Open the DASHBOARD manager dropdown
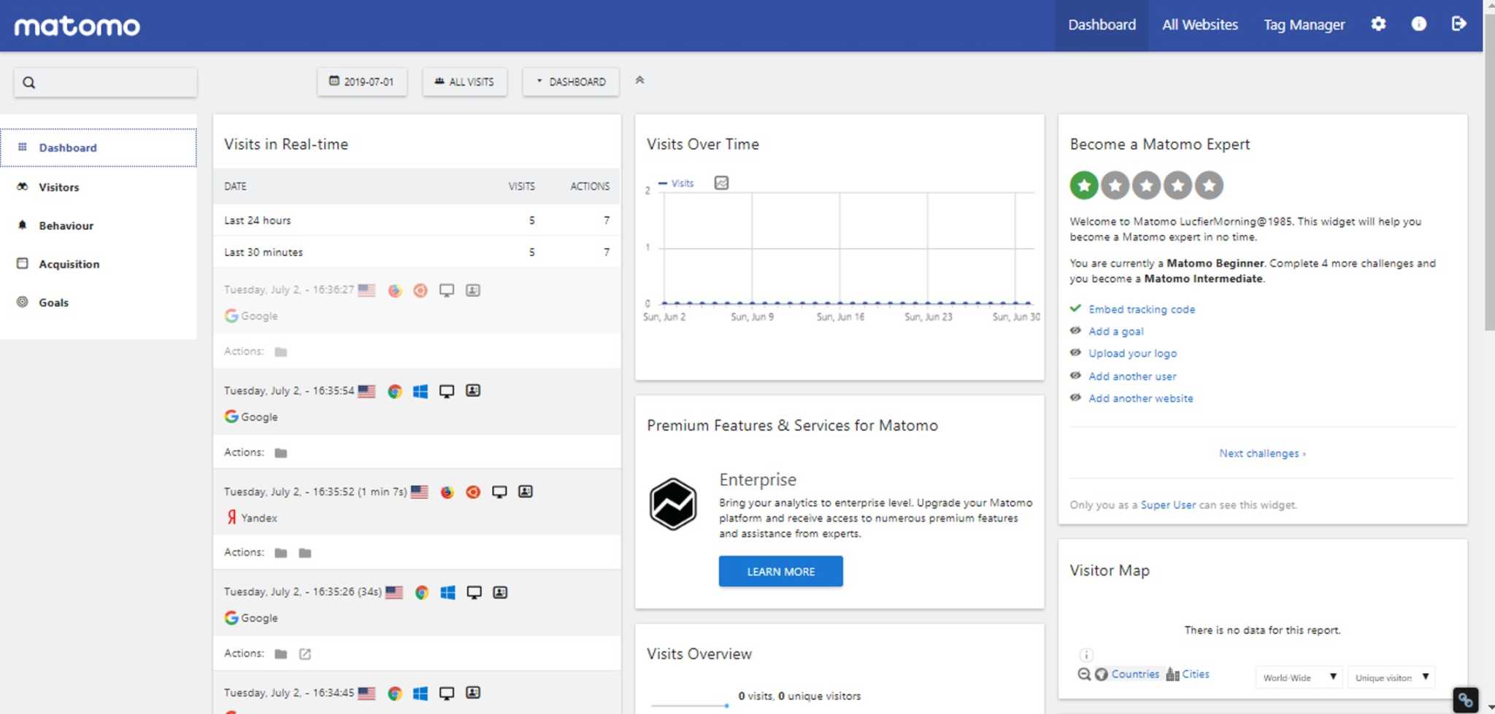 pos(571,82)
